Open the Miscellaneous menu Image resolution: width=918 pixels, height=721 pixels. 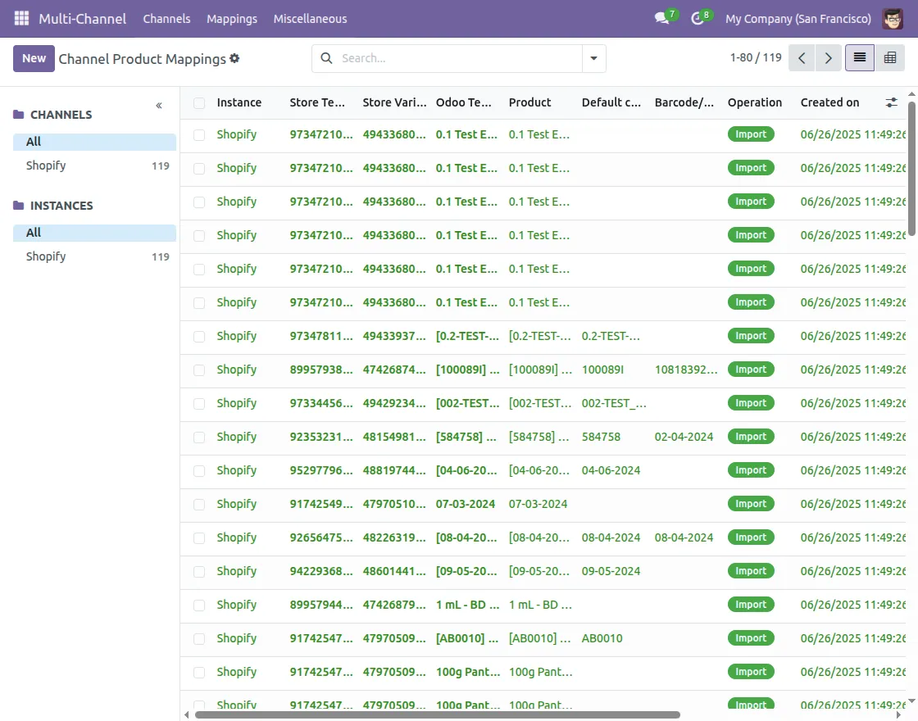pos(310,18)
